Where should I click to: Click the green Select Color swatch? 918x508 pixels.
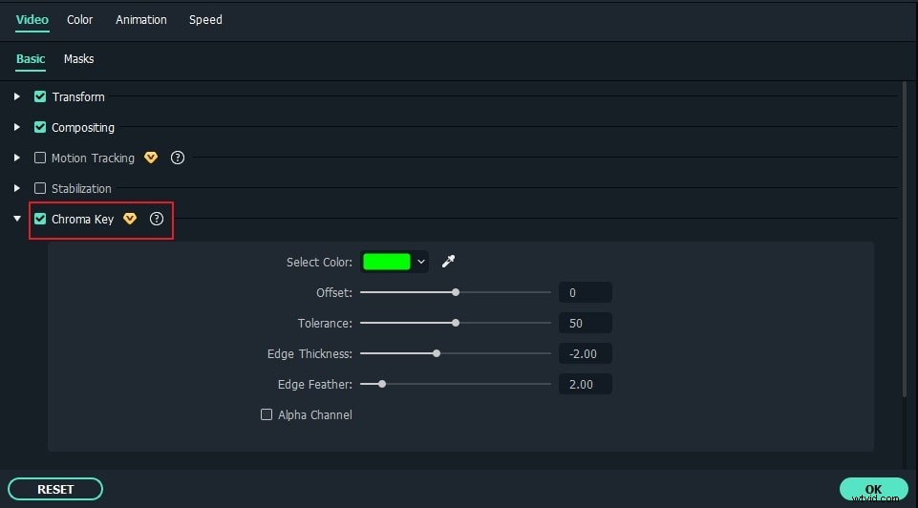[387, 262]
